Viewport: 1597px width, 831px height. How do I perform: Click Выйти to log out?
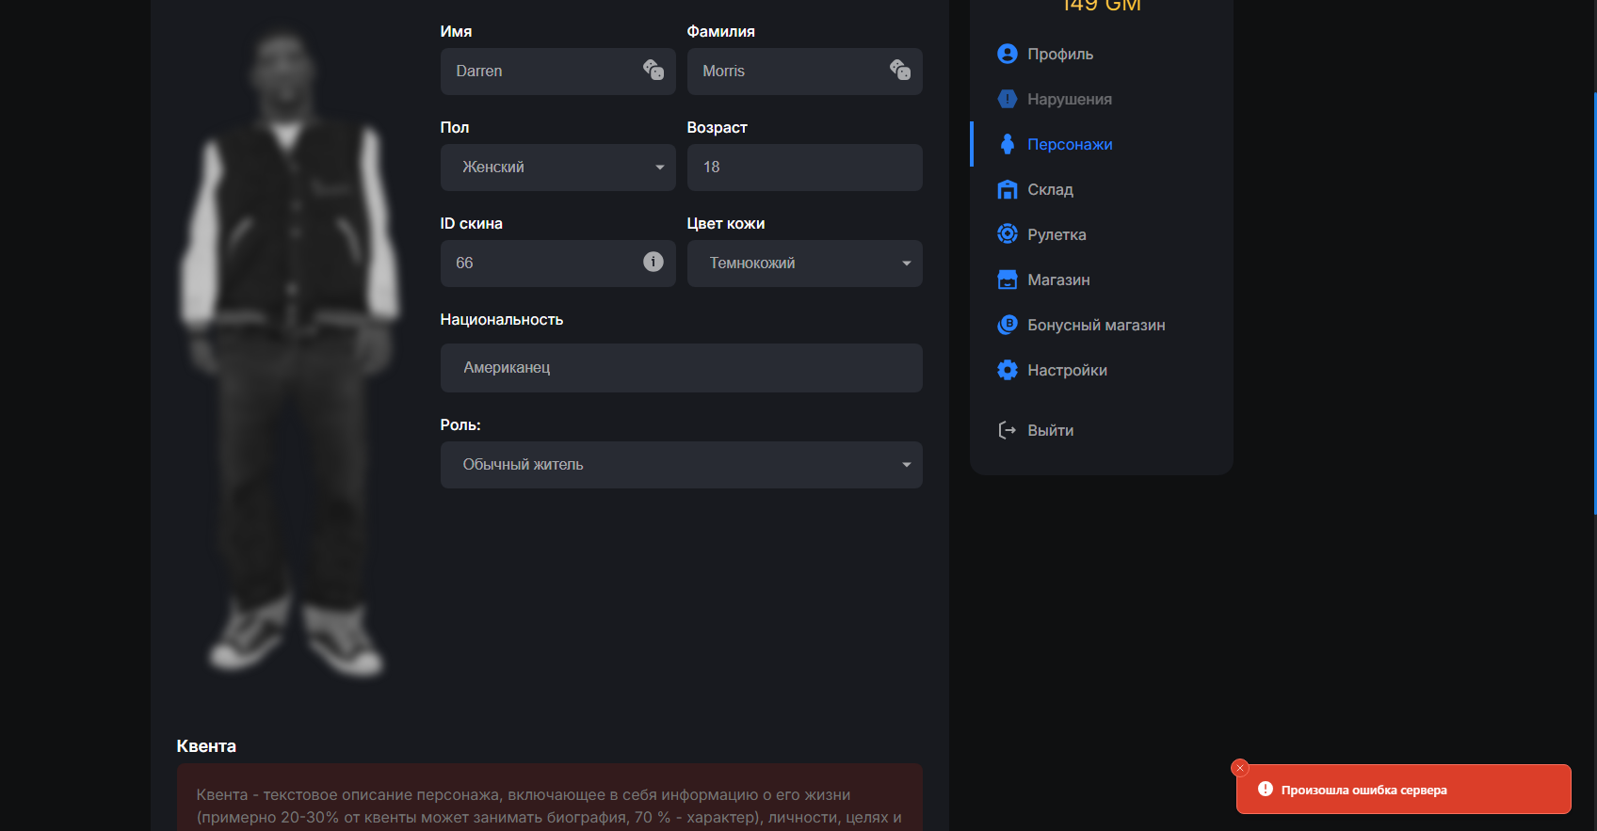pos(1049,430)
